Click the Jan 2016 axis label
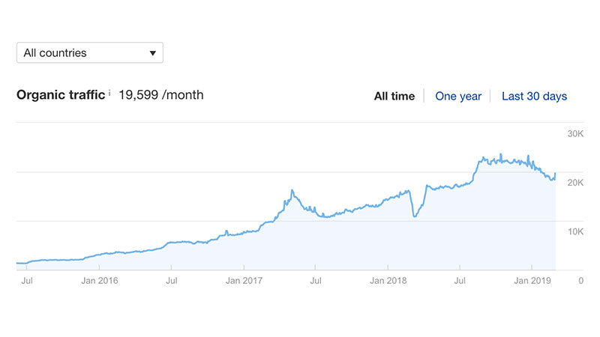 pos(100,281)
